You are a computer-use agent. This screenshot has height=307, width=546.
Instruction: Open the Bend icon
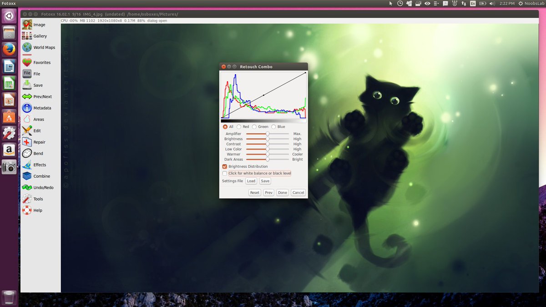coord(27,153)
